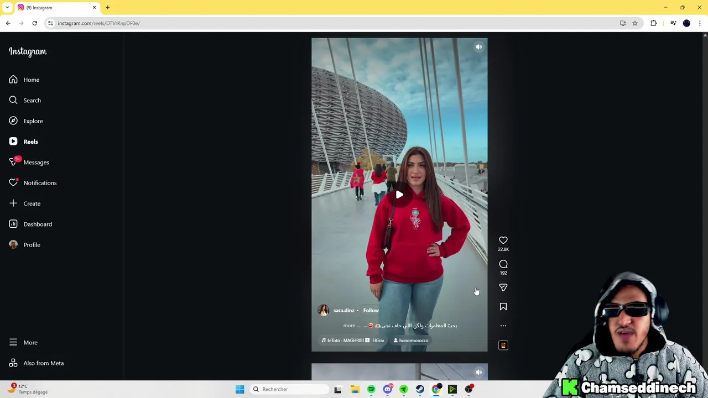
Task: Open sara.dinz username link
Action: tap(343, 311)
